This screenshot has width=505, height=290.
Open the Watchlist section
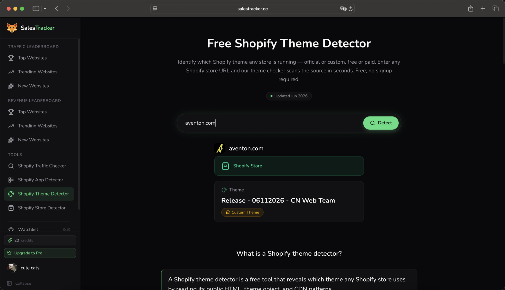39,229
